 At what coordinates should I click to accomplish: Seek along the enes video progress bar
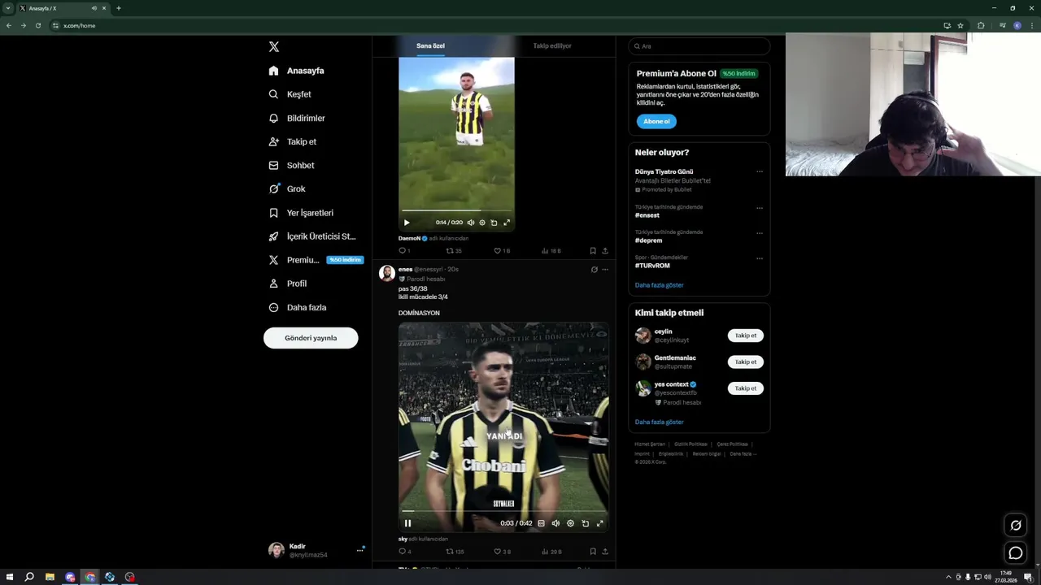coord(503,512)
